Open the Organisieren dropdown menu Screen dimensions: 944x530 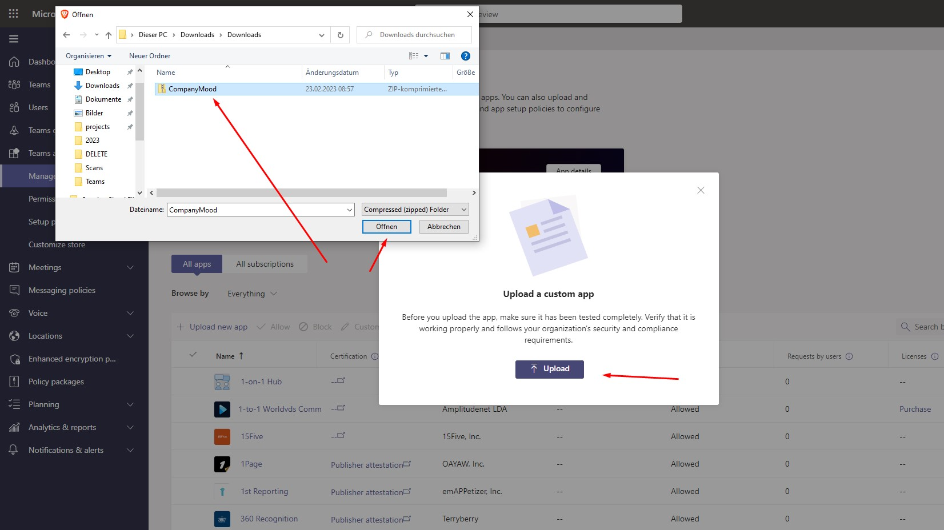89,56
